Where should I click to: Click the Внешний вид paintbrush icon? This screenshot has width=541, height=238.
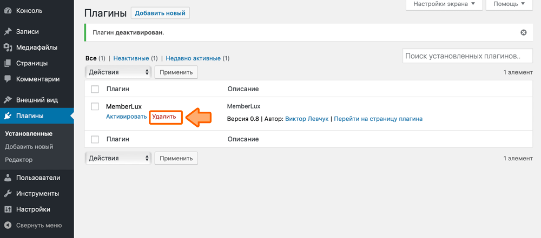click(8, 100)
